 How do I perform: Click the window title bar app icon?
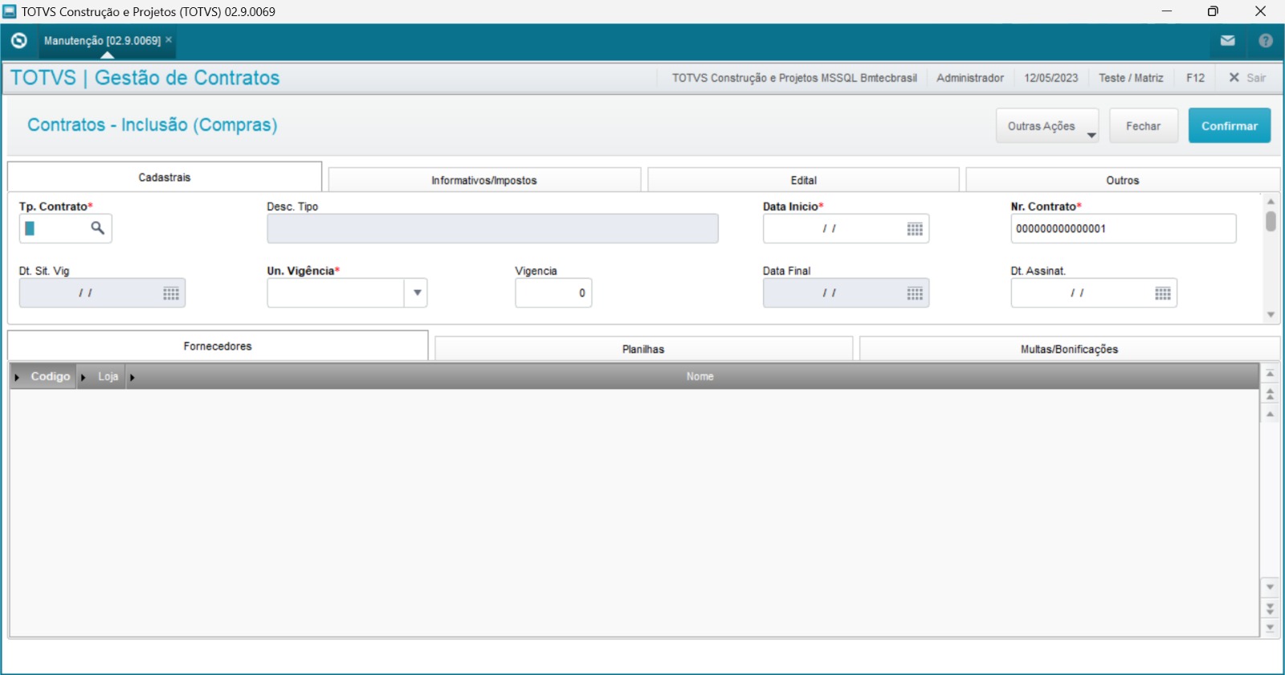10,11
